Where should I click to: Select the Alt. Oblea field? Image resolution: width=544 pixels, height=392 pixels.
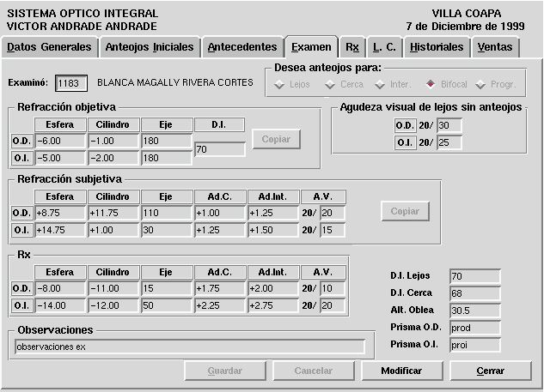pos(474,311)
